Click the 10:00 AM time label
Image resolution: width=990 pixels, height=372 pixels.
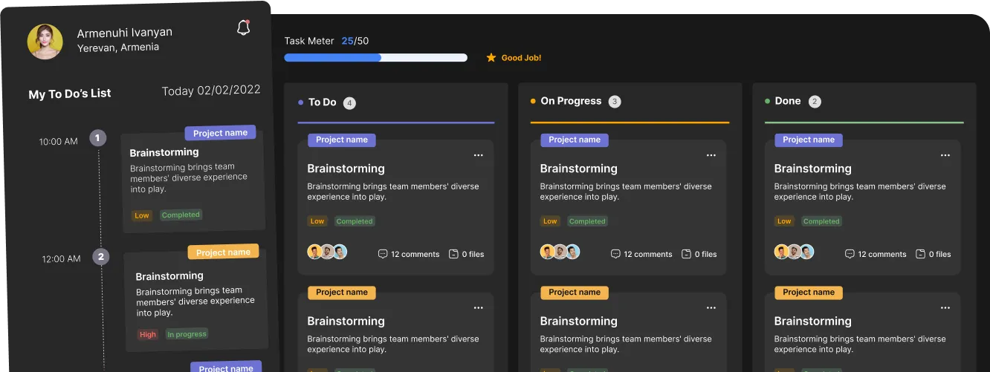58,141
